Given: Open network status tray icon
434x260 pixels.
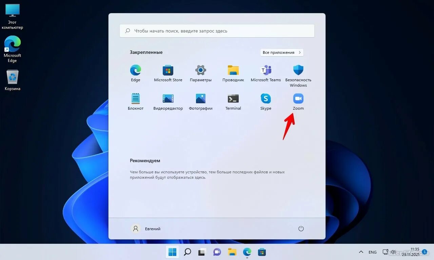Looking at the screenshot, I should point(385,252).
